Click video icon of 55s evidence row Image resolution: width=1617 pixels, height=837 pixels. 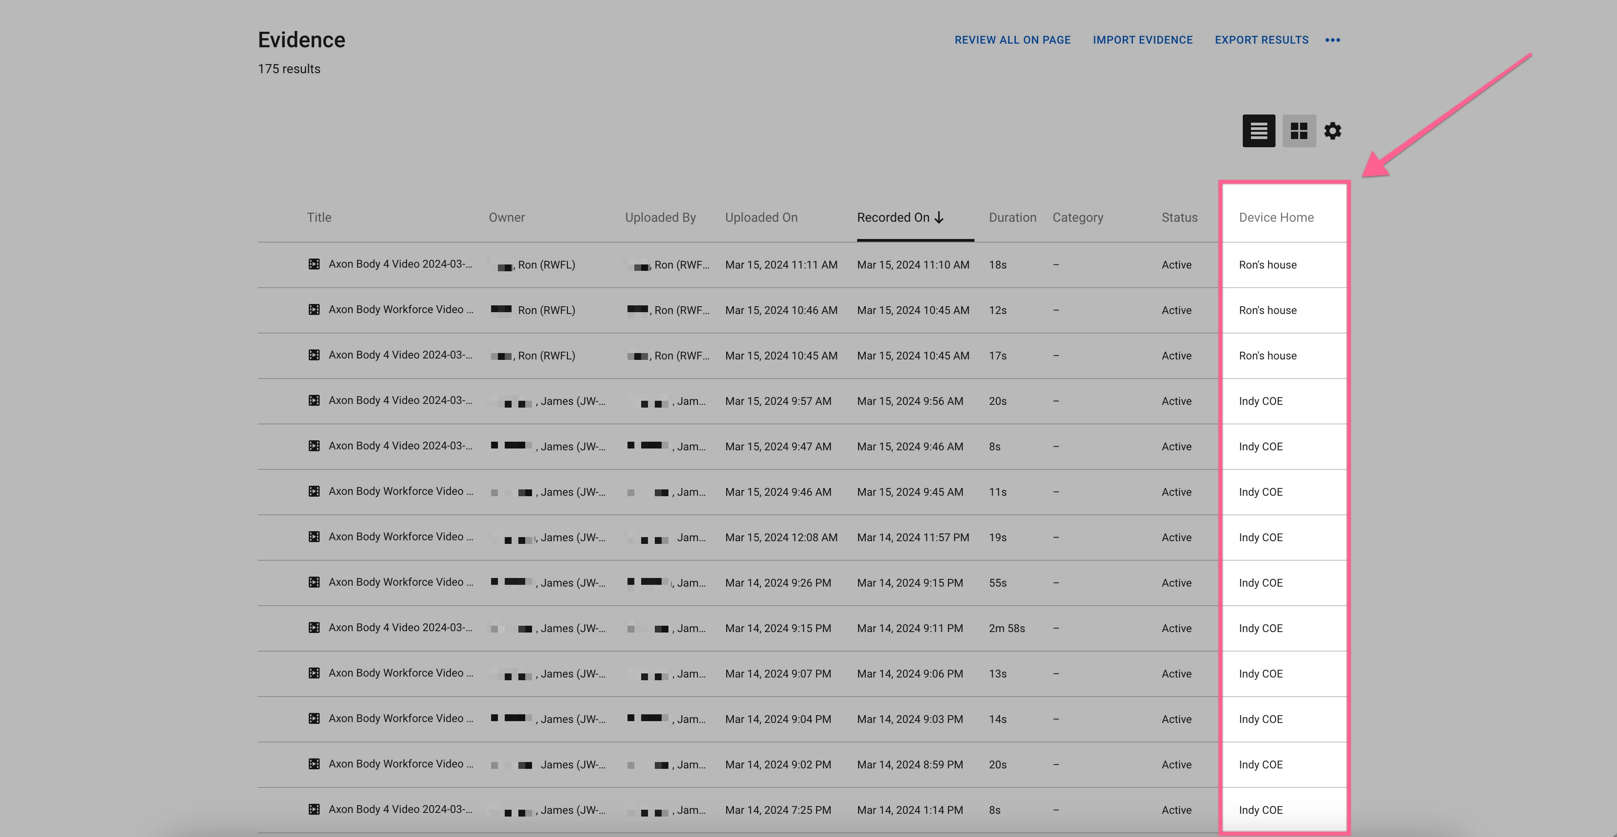pos(314,582)
